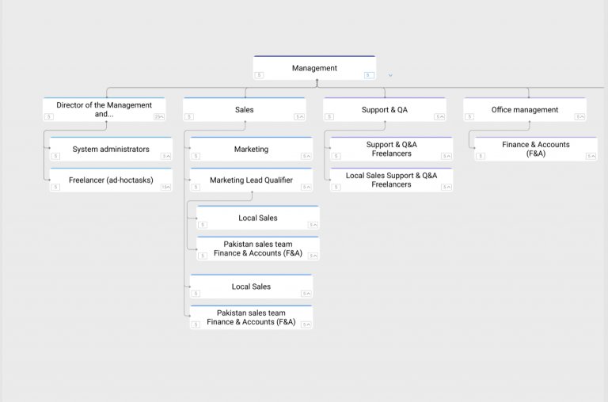The image size is (608, 402).
Task: Open the small chevron dropdown beside Management node
Action: (390, 75)
